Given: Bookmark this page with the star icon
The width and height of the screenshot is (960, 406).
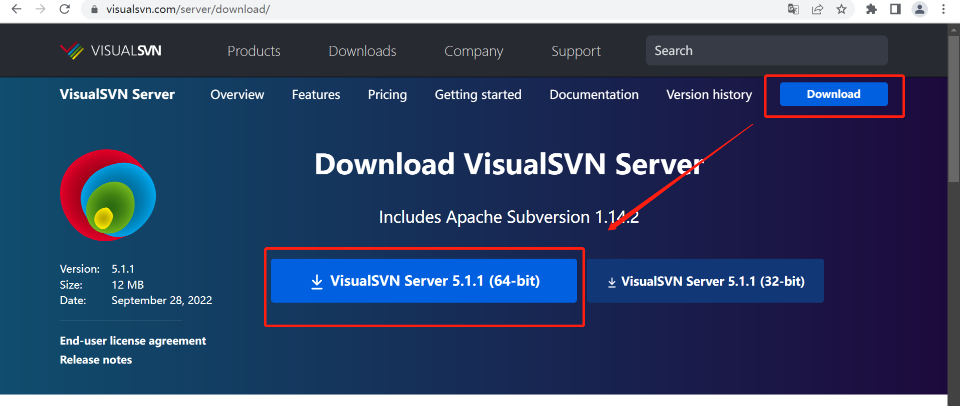Looking at the screenshot, I should point(841,9).
